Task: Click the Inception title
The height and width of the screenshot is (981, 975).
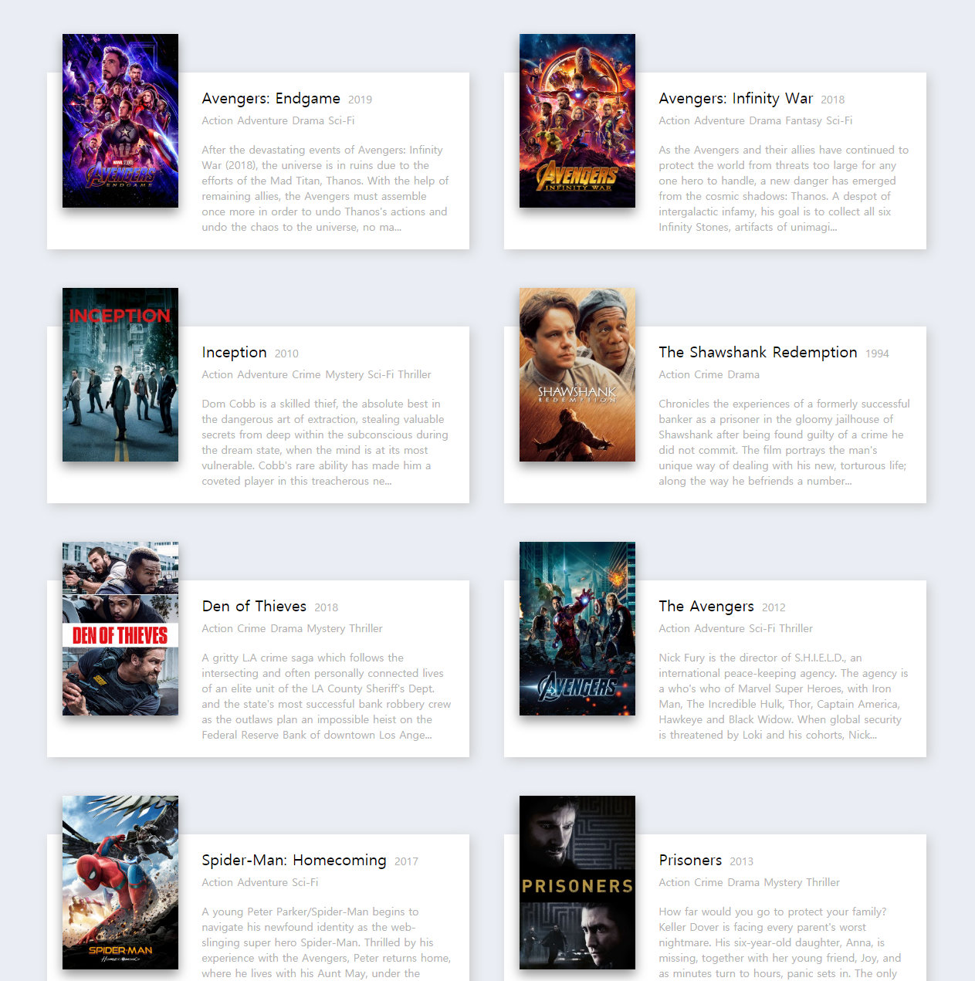Action: (234, 353)
